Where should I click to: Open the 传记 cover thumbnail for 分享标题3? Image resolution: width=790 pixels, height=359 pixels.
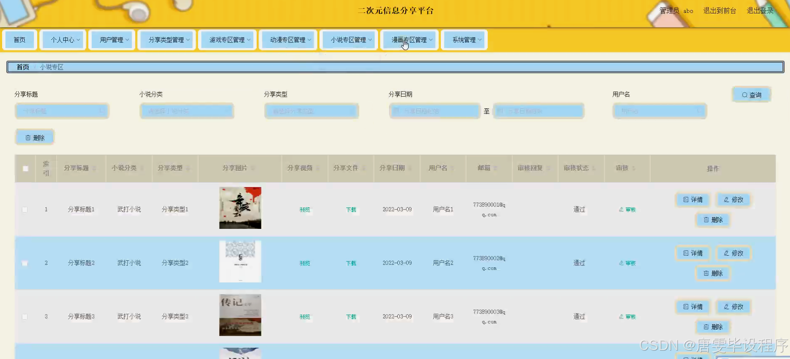click(240, 315)
